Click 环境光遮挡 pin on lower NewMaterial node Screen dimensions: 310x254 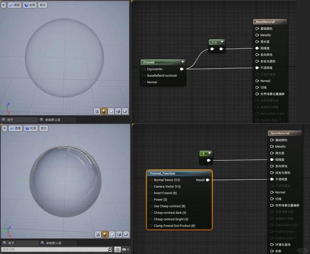272,244
